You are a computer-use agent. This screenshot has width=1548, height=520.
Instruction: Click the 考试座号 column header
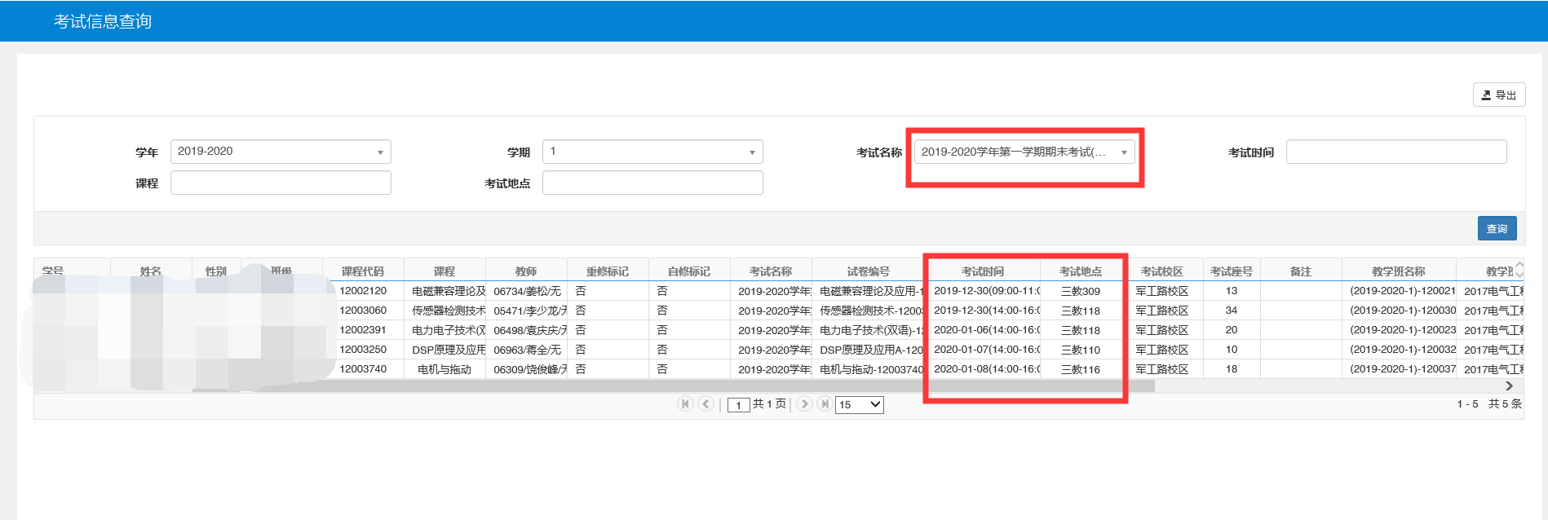[1231, 271]
